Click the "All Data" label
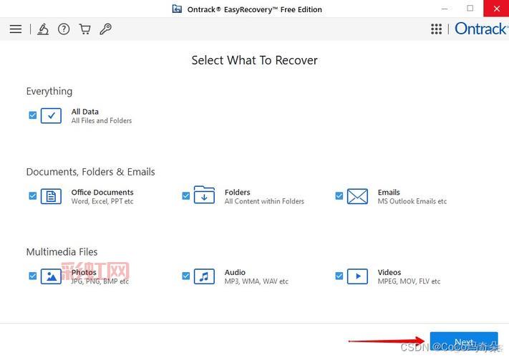Screen dimensions: 509x358 pyautogui.click(x=85, y=112)
